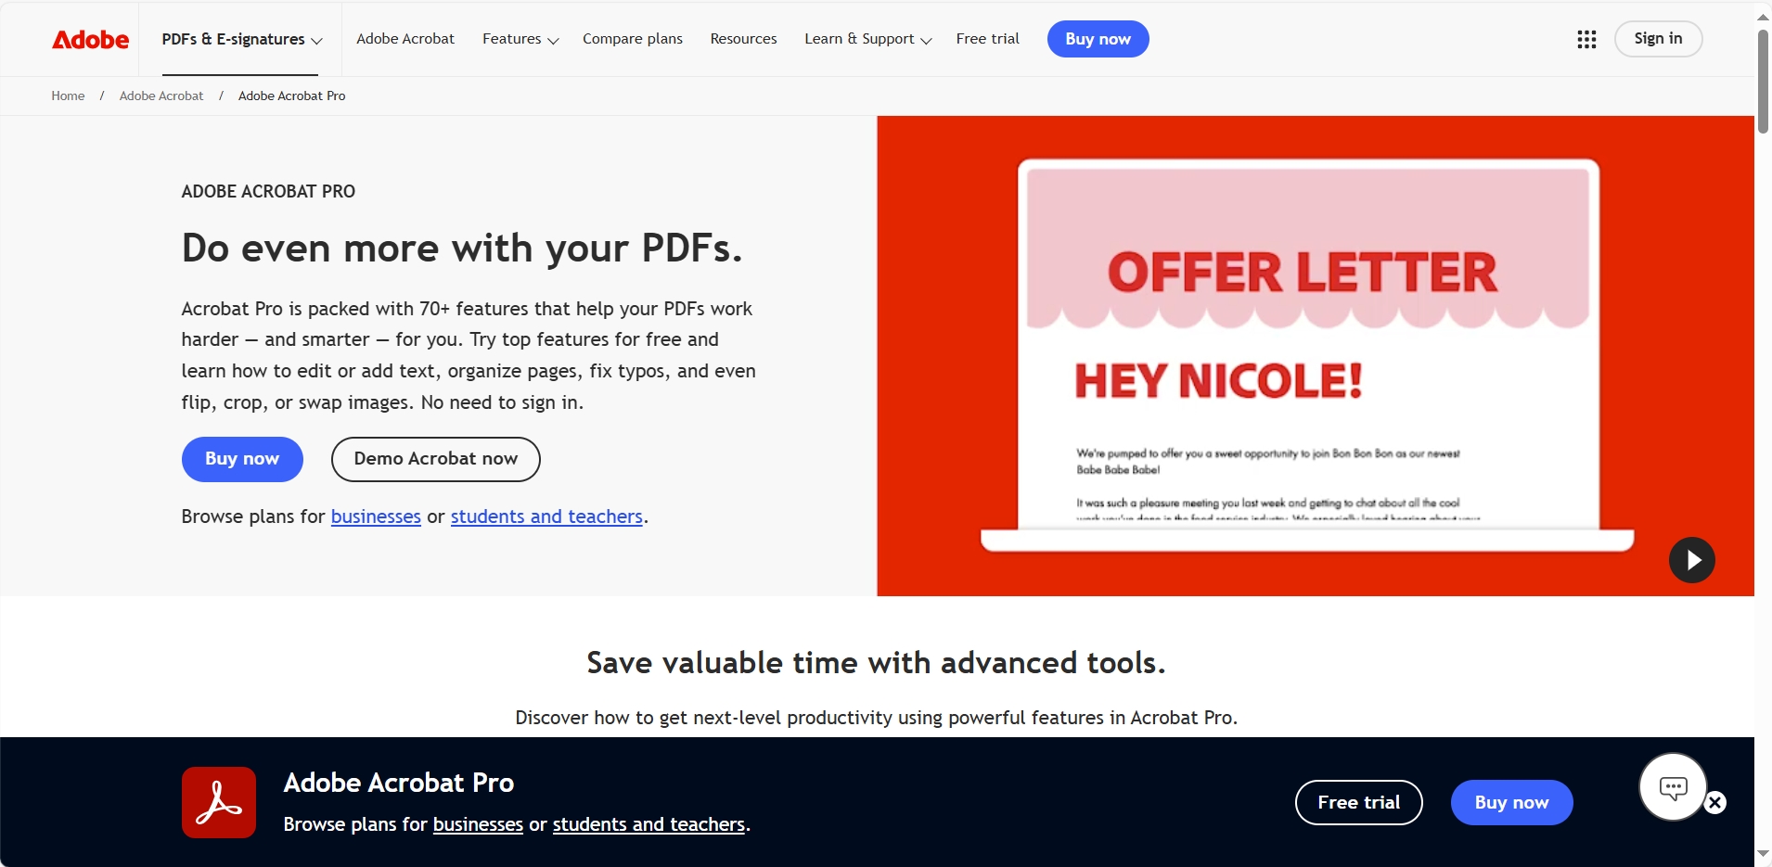Expand PDFs & E-signatures menu
The width and height of the screenshot is (1772, 867).
(x=241, y=39)
